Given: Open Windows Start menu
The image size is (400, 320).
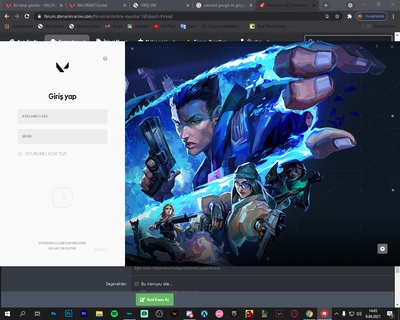Looking at the screenshot, I should (x=7, y=314).
